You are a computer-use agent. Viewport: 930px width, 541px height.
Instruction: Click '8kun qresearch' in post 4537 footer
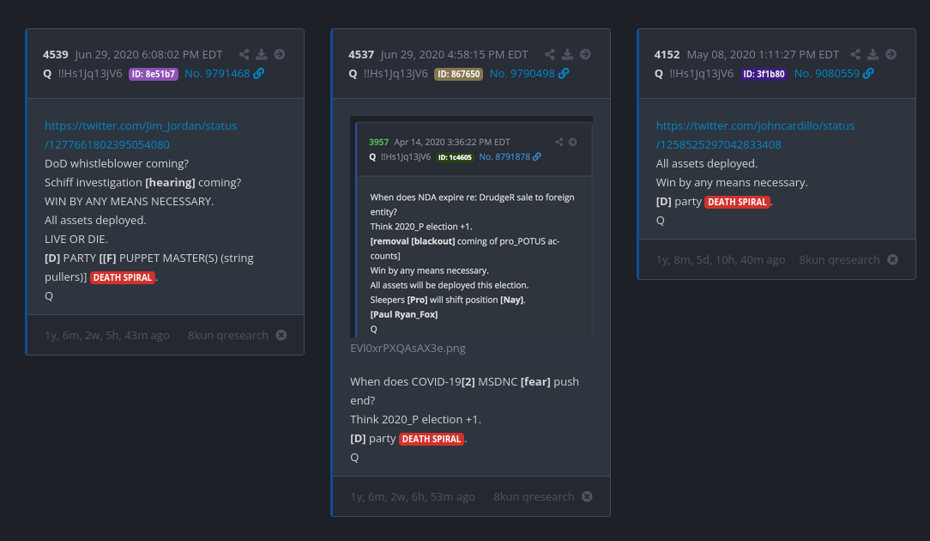(534, 496)
